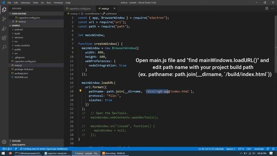Click the VS Code logo in title bar

(3, 3)
